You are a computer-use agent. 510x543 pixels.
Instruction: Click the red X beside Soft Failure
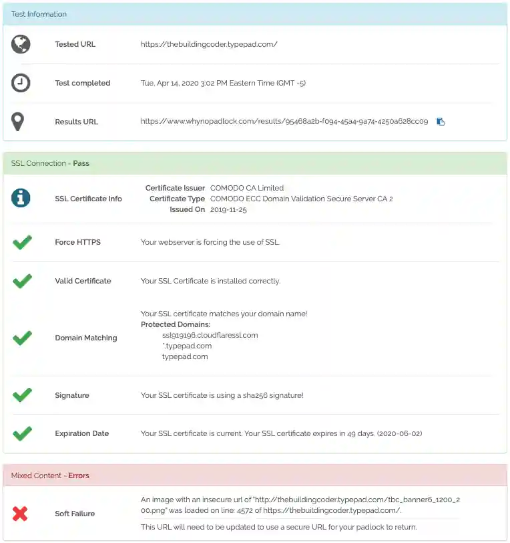tap(20, 514)
